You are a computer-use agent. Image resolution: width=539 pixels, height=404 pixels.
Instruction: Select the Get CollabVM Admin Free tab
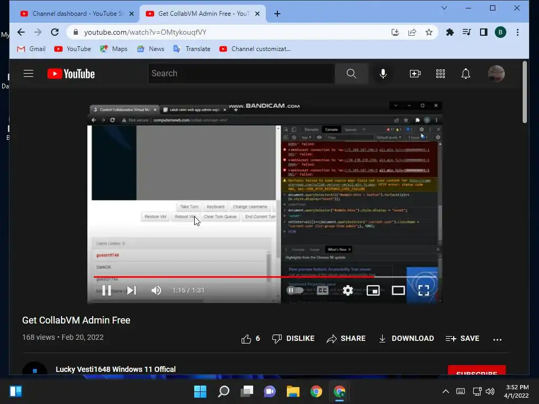pyautogui.click(x=203, y=14)
